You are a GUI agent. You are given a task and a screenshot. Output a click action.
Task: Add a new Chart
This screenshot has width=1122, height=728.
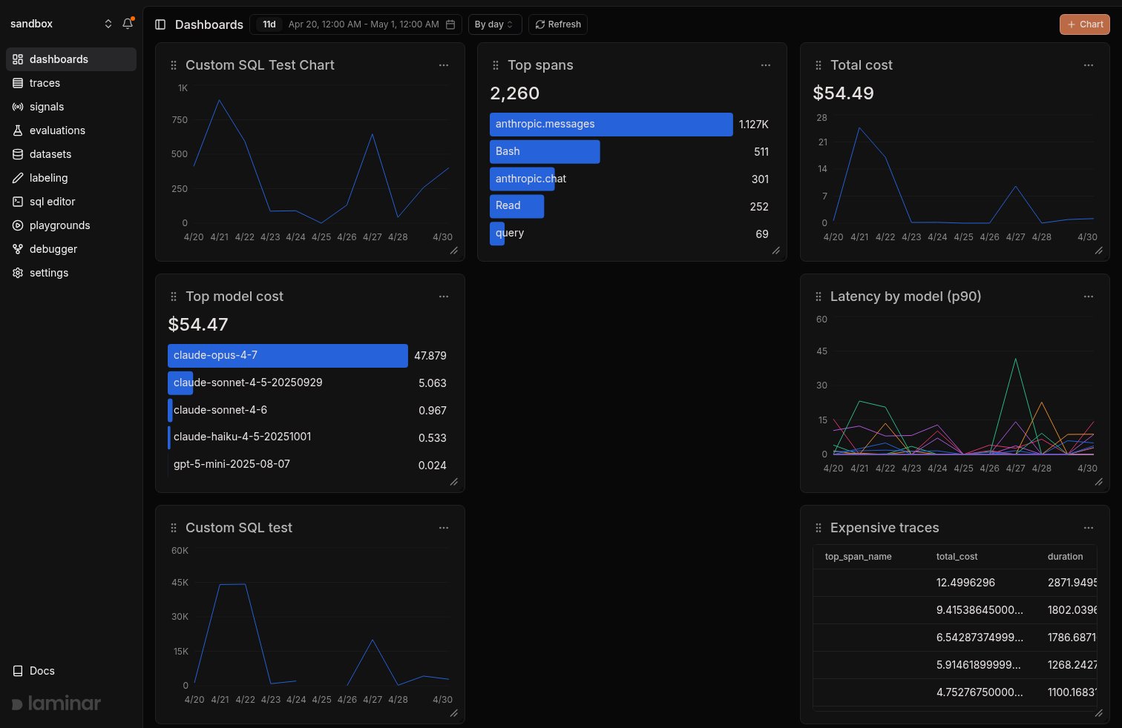(x=1085, y=24)
